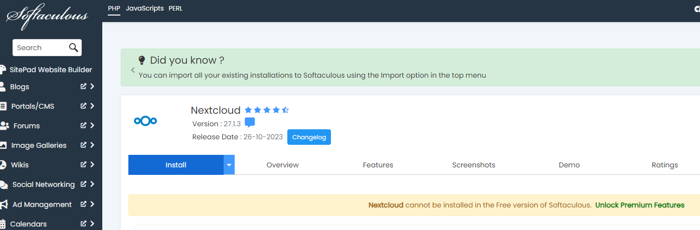Click the review comment bubble icon
The width and height of the screenshot is (700, 230).
click(x=250, y=123)
